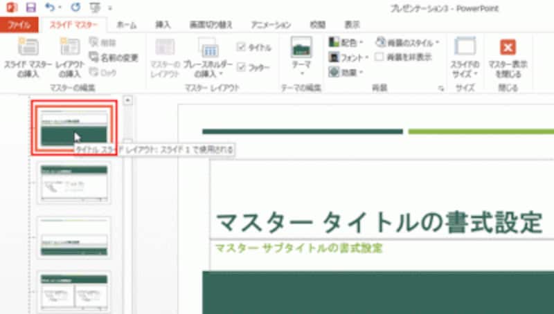Open プレースホルダーの挿入 dropdown
554x314 pixels.
point(208,57)
